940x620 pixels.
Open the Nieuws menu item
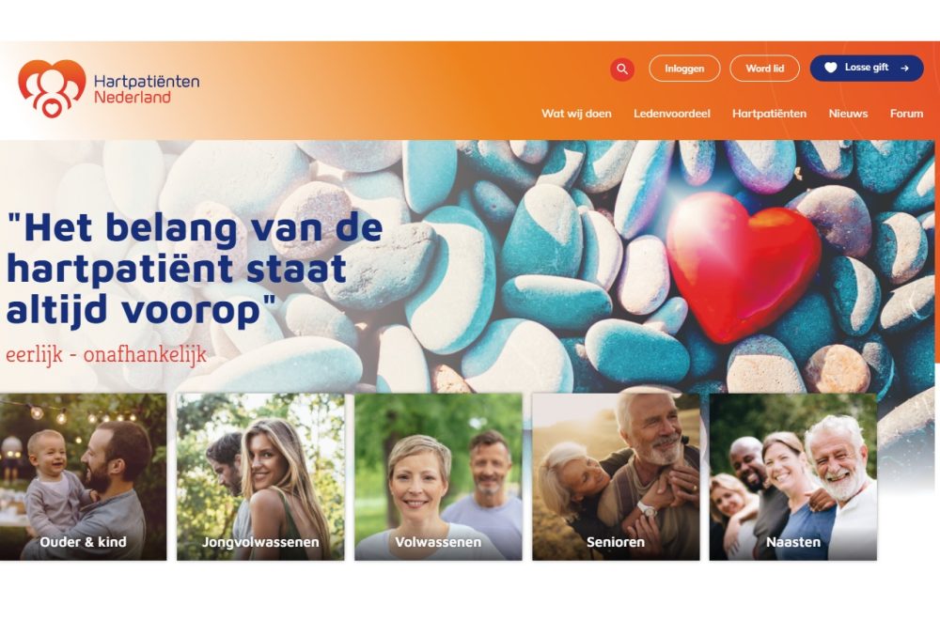(x=848, y=114)
